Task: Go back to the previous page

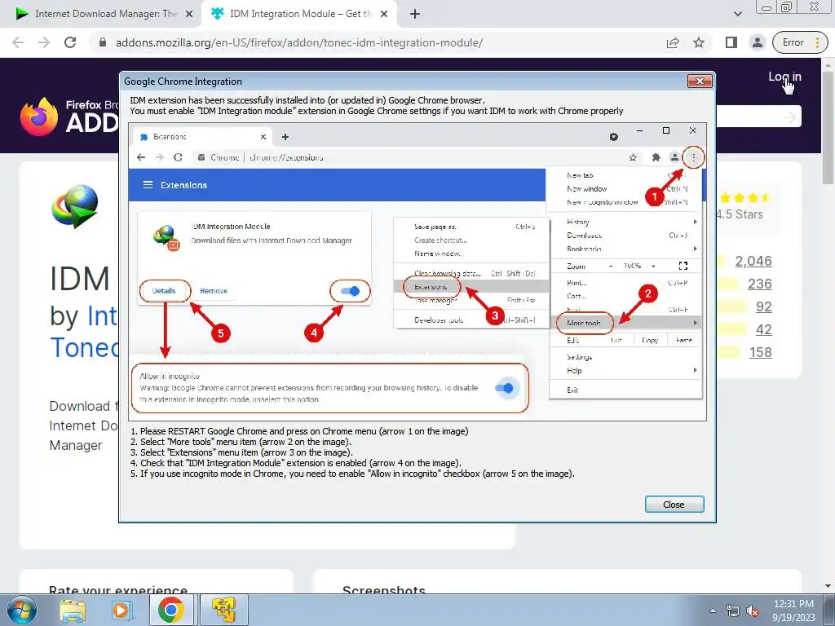Action: pos(18,42)
